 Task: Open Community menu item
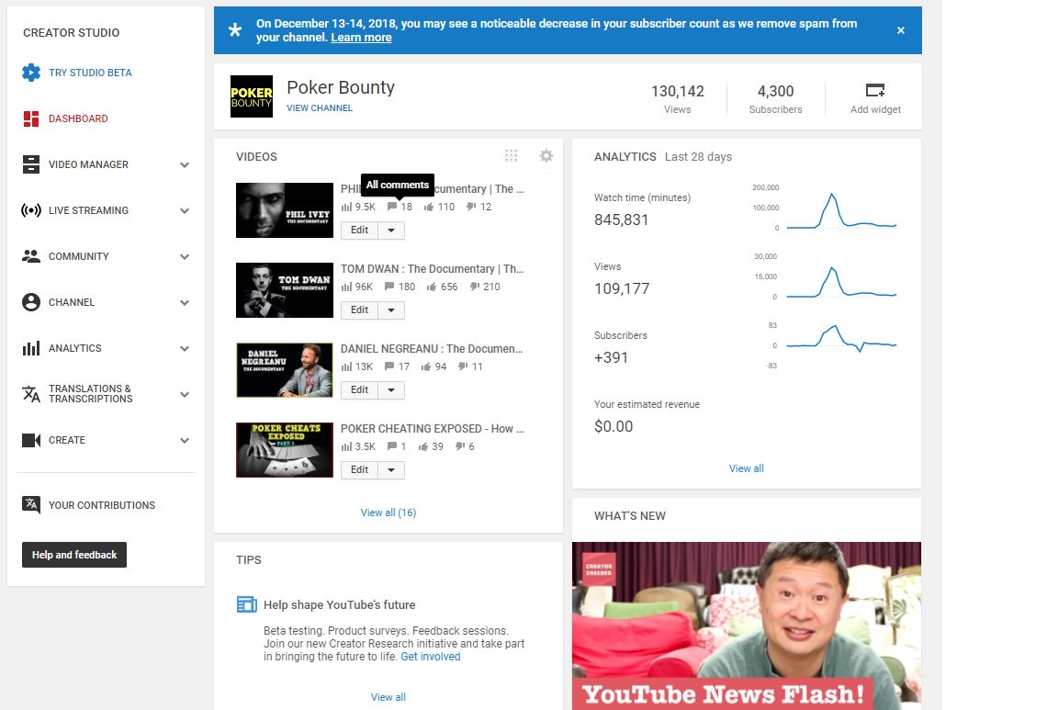tap(78, 256)
